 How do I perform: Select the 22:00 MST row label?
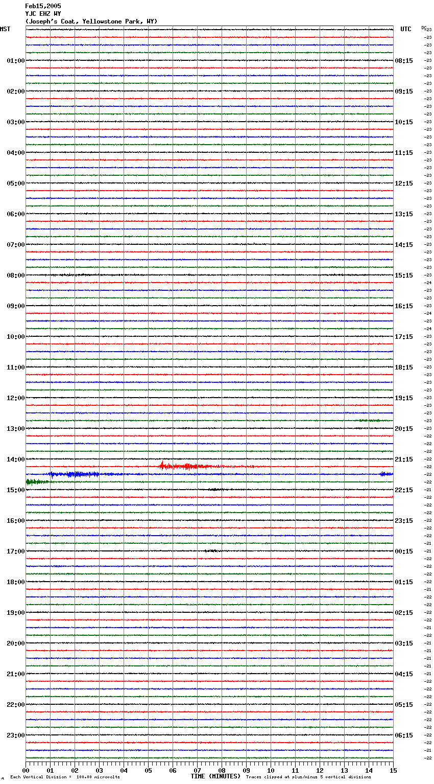(15, 705)
